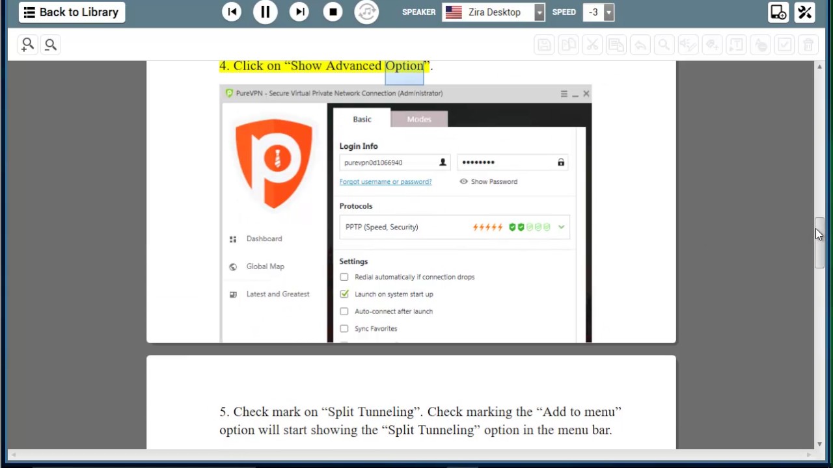Open the speed dropdown arrow button
The image size is (833, 468).
coord(608,12)
